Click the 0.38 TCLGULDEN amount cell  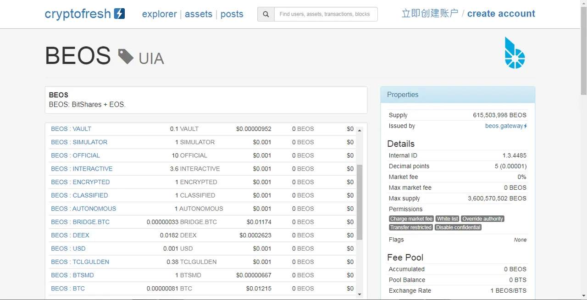click(192, 262)
